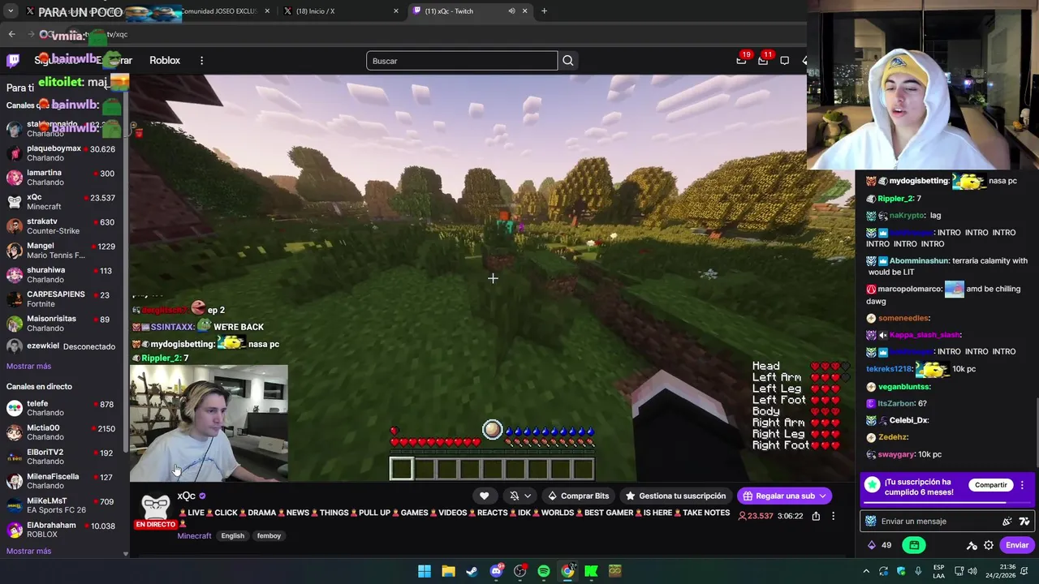
Task: Open plaqueboymax channel in the sidebar
Action: click(x=63, y=153)
